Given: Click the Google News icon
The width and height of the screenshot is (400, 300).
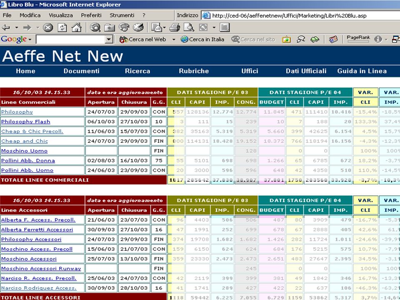Looking at the screenshot, I should tap(333, 39).
